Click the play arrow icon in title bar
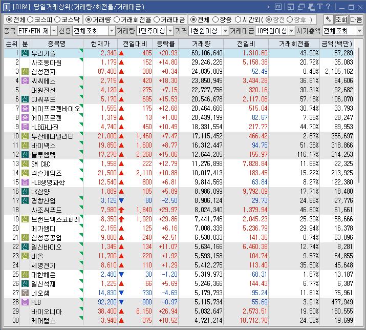The width and height of the screenshot is (366, 330). click(x=269, y=7)
